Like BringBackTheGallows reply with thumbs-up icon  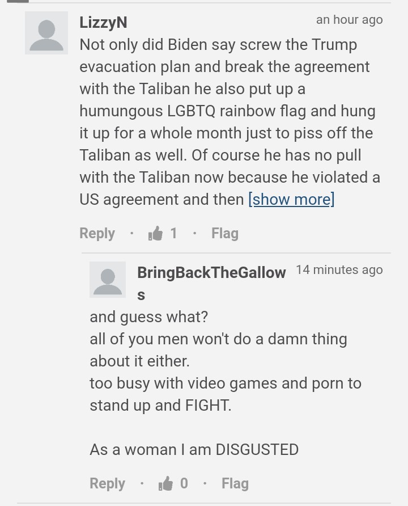click(165, 483)
